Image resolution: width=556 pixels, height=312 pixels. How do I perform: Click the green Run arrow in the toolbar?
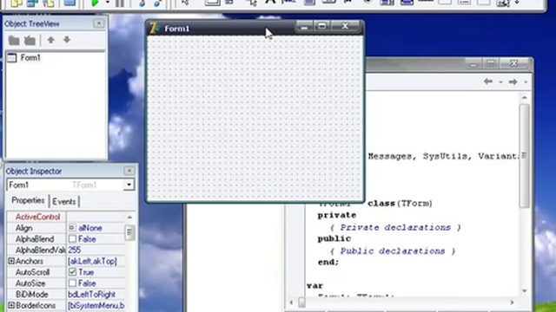tap(95, 3)
